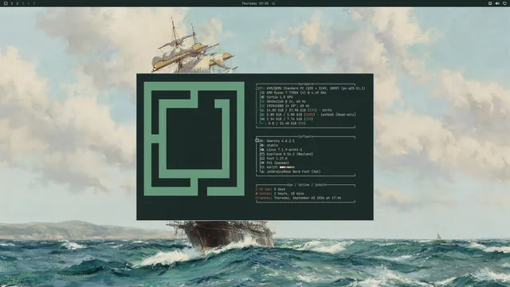
Task: Click the 'AMD Ryzen 7' CPU text
Action: 296,92
